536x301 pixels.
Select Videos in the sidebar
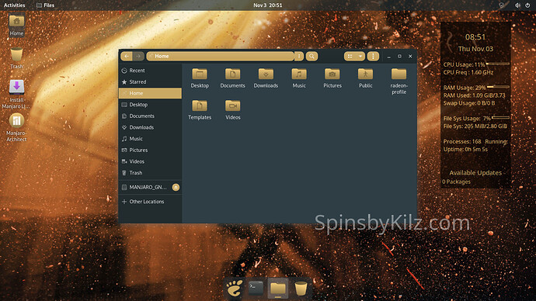pos(150,161)
